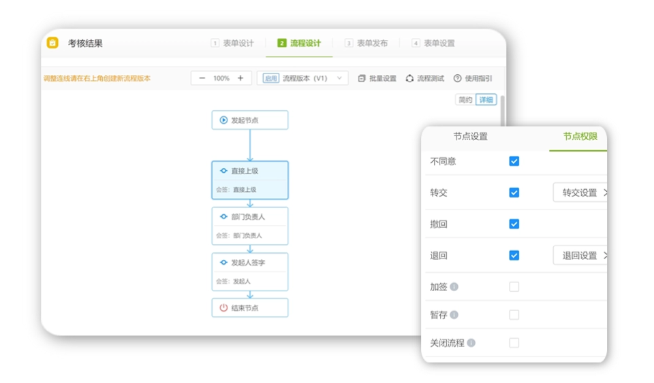
Task: Open the 流程版本 (V1) dropdown
Action: point(302,78)
